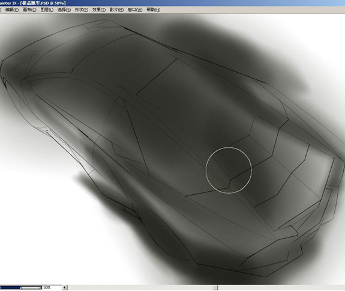
Task: Click the 50% zoom level field
Action: tap(52, 287)
